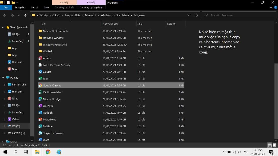Collapse the PC này tree node
The width and height of the screenshot is (278, 156).
click(3, 78)
